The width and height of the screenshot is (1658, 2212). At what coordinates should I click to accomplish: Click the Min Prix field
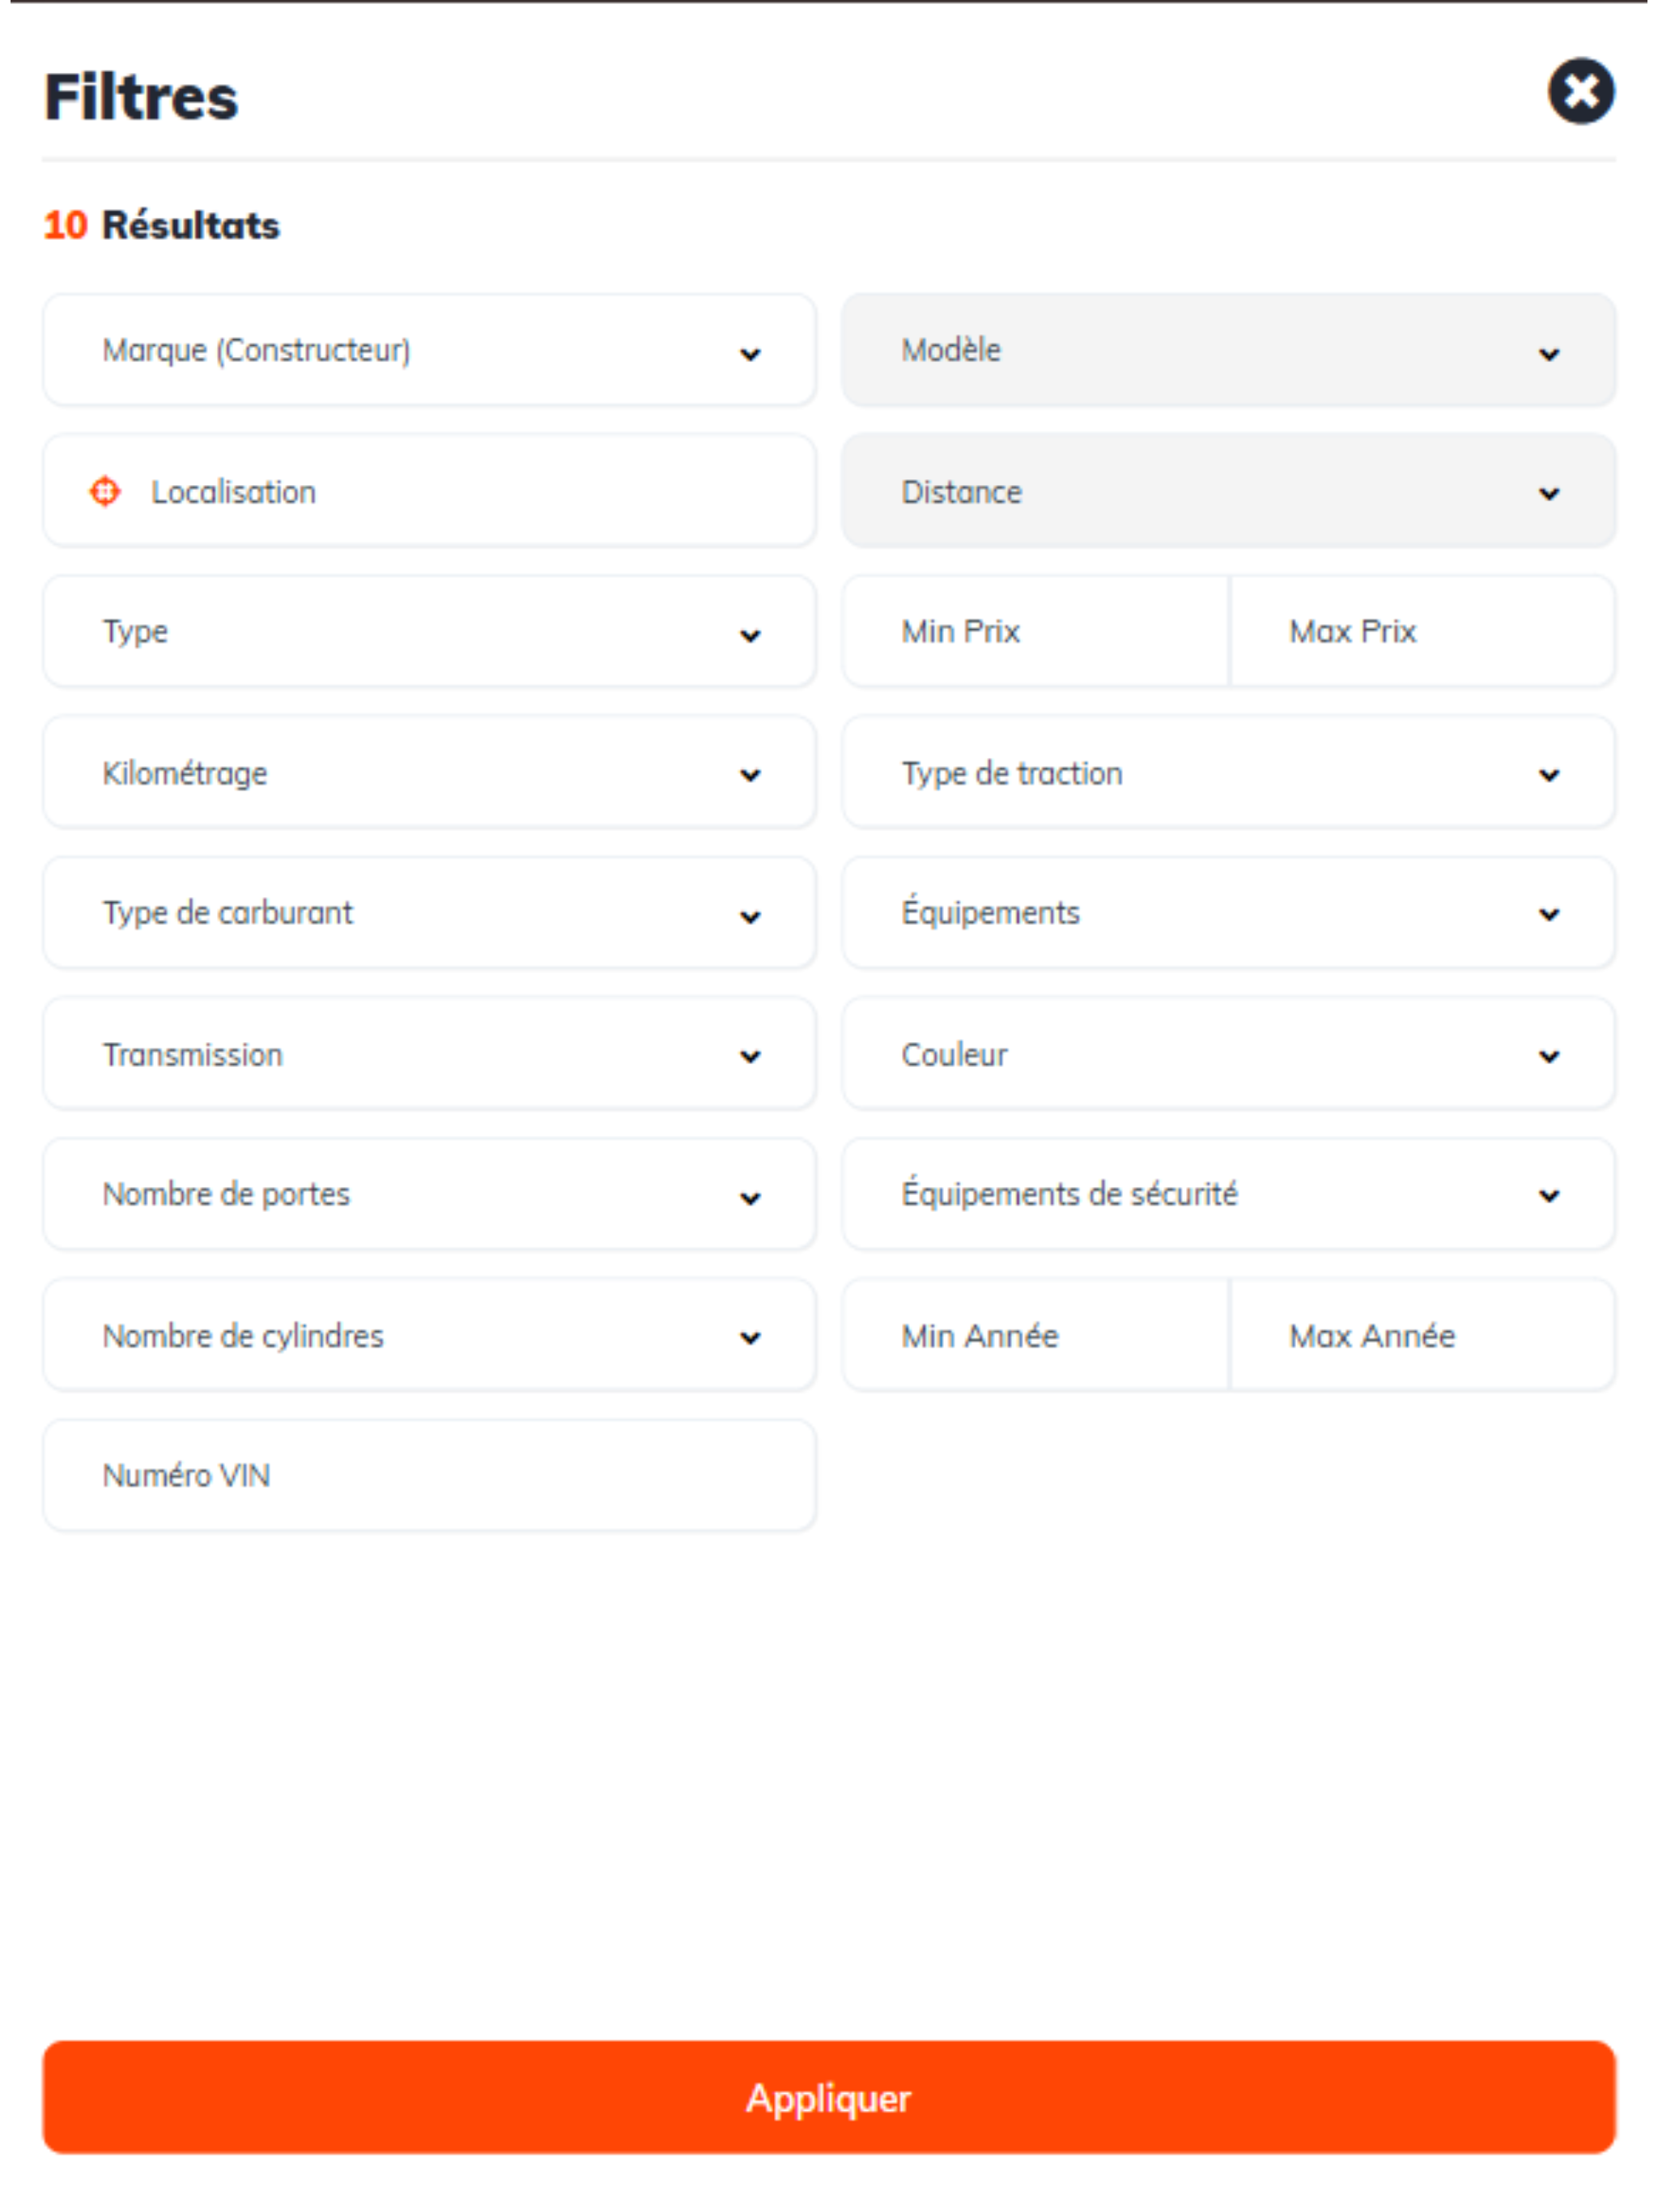pos(1035,632)
